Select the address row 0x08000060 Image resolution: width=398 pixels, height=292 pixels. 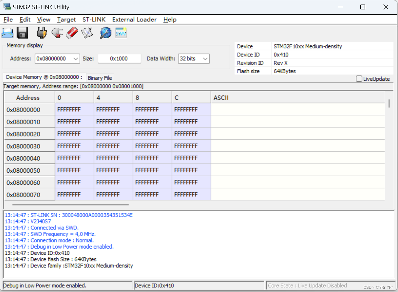click(30, 182)
